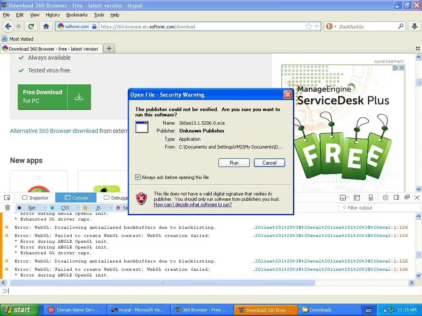Open the Most Visited bookmarks folder
Image resolution: width=422 pixels, height=316 pixels.
pyautogui.click(x=17, y=39)
